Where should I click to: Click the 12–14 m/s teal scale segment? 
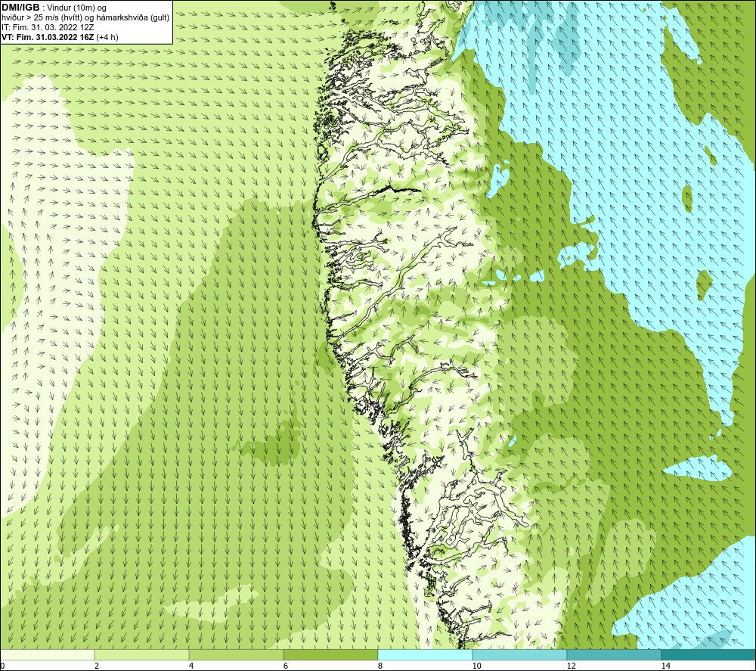[614, 654]
